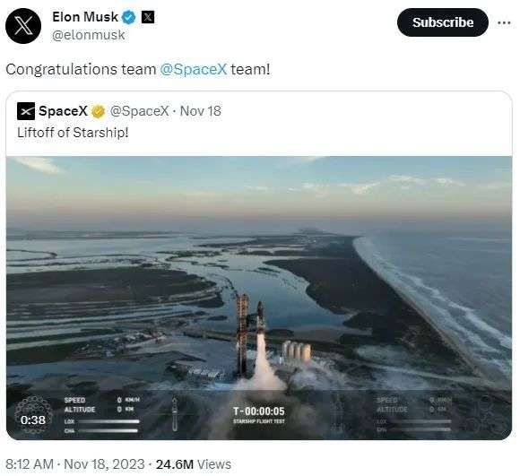Follow the @SpaceX mention link

194,69
